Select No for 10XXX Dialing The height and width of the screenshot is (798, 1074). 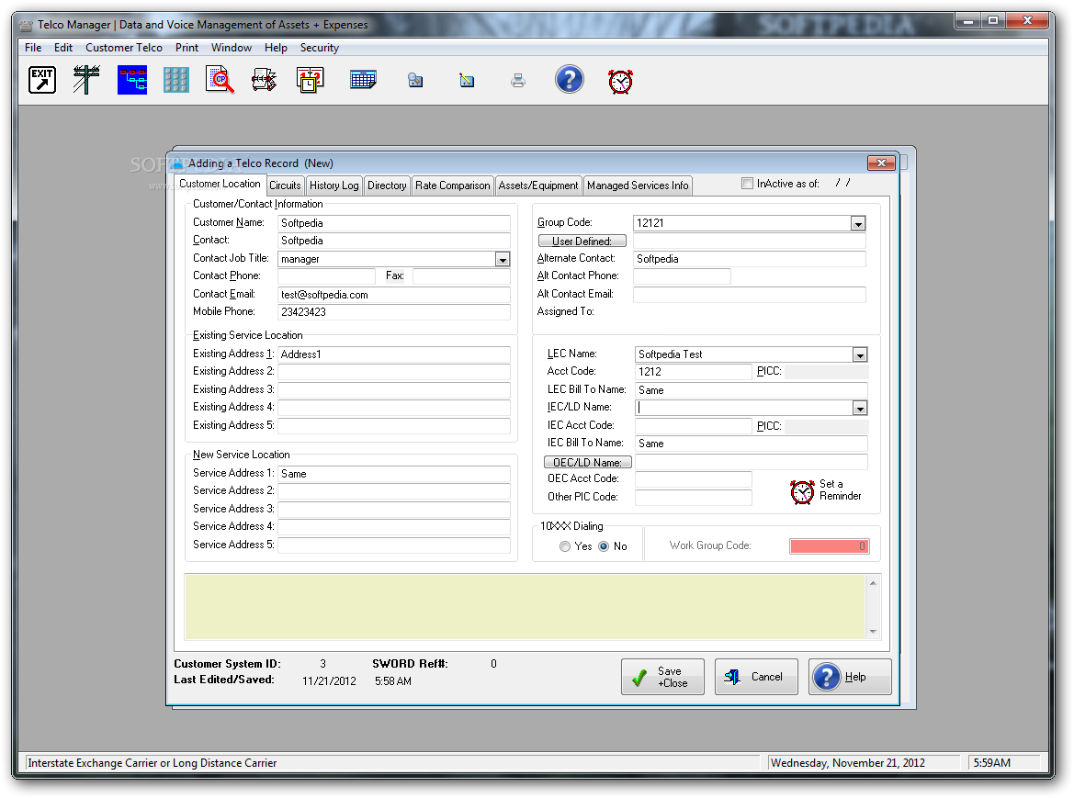[604, 546]
